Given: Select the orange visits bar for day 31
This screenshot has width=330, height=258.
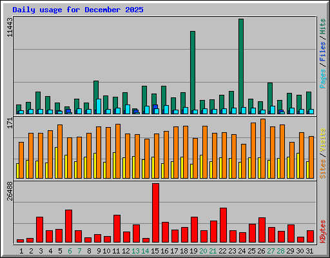Looking at the screenshot, I should [x=311, y=157].
